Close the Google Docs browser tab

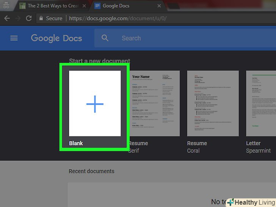159,6
